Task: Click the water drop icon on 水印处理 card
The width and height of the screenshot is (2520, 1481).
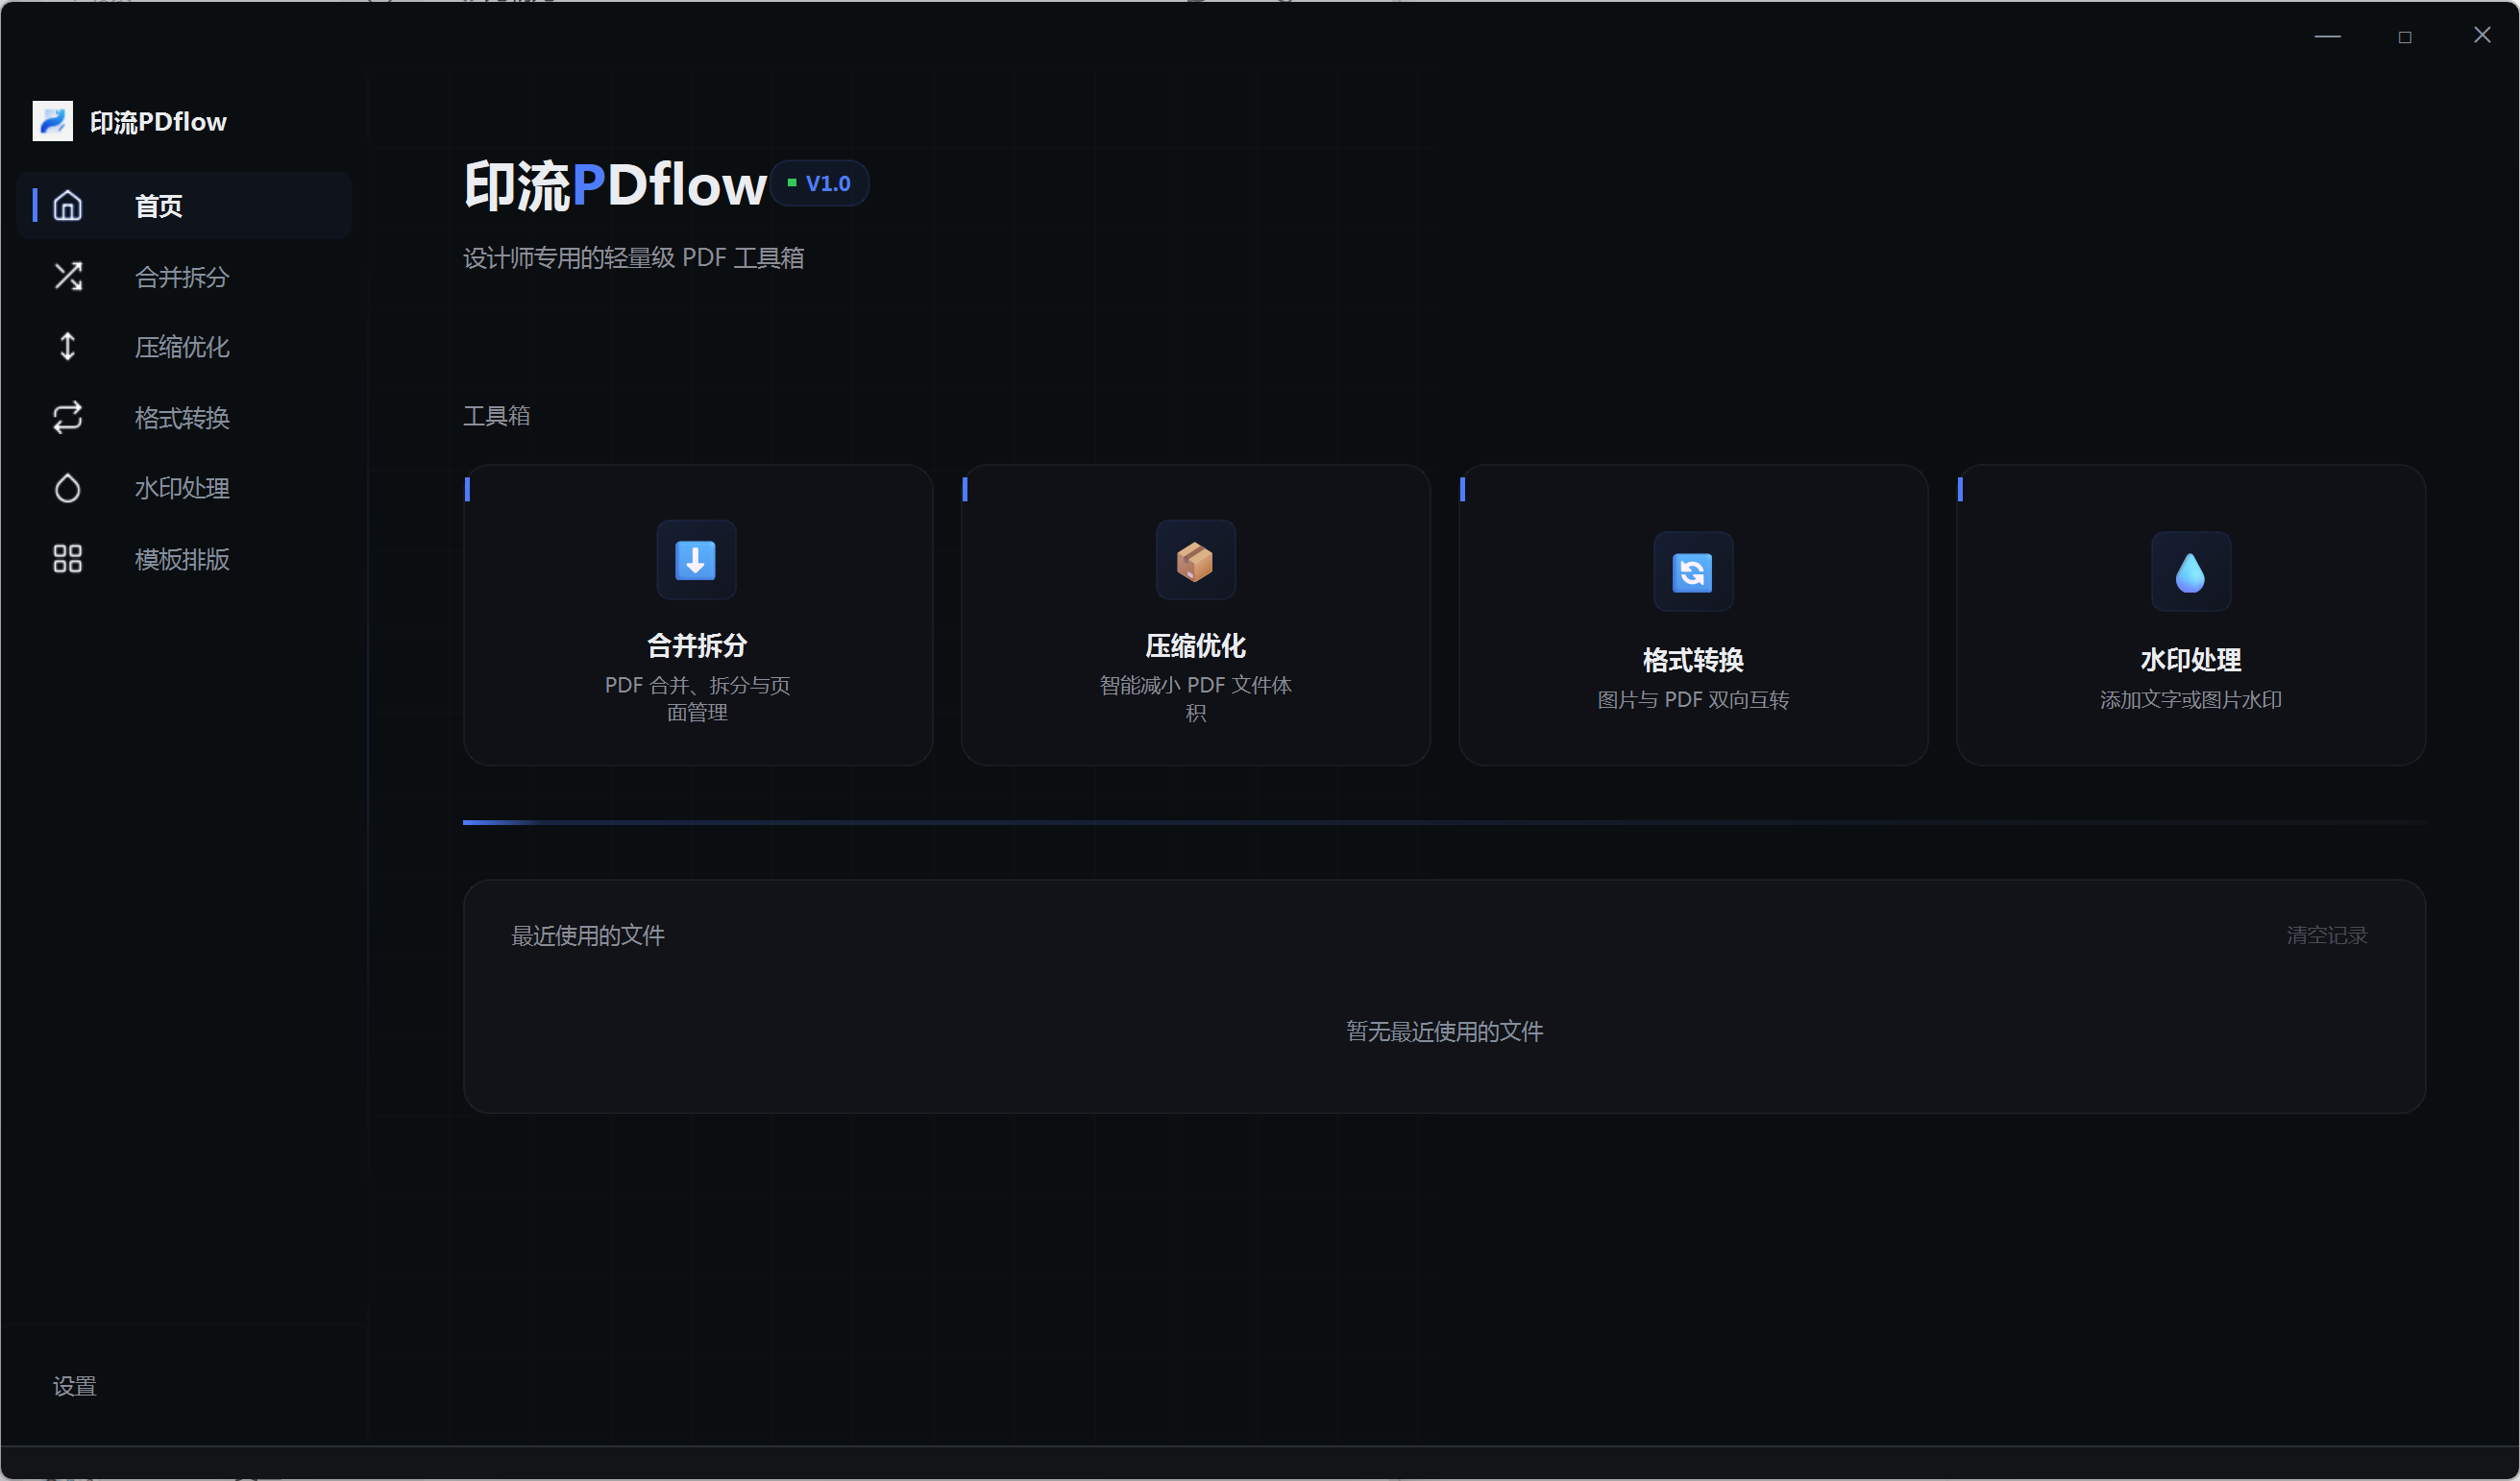Action: coord(2190,572)
